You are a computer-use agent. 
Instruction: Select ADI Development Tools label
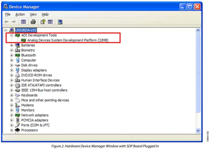(x=39, y=35)
